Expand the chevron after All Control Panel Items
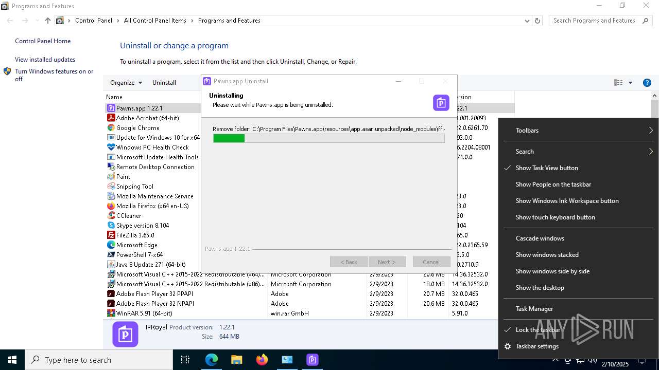Image resolution: width=659 pixels, height=370 pixels. pyautogui.click(x=192, y=21)
